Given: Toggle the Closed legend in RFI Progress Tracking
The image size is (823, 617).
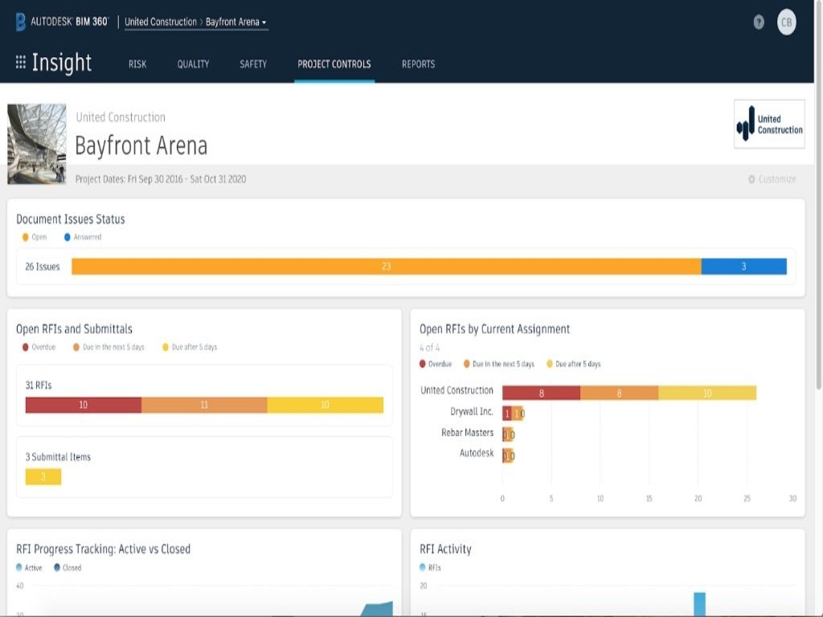Looking at the screenshot, I should coord(68,568).
